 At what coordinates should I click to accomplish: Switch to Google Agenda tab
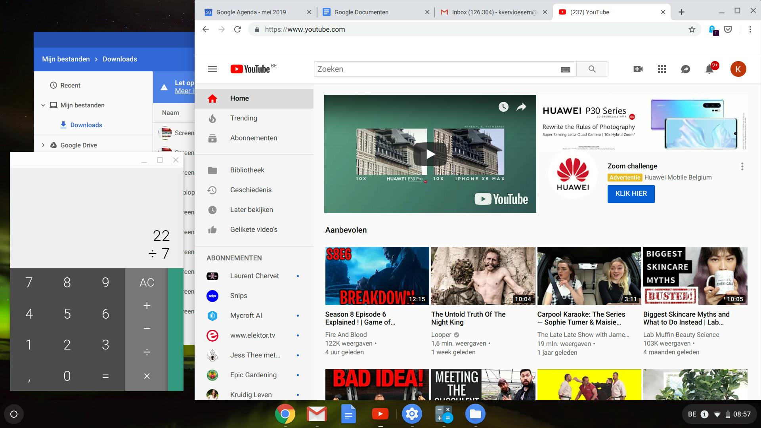[251, 12]
